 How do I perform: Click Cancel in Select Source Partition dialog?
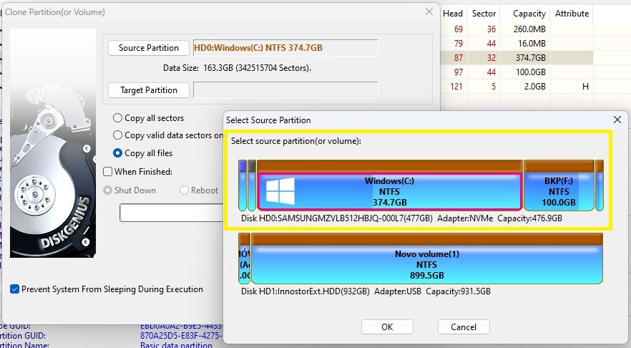point(464,327)
